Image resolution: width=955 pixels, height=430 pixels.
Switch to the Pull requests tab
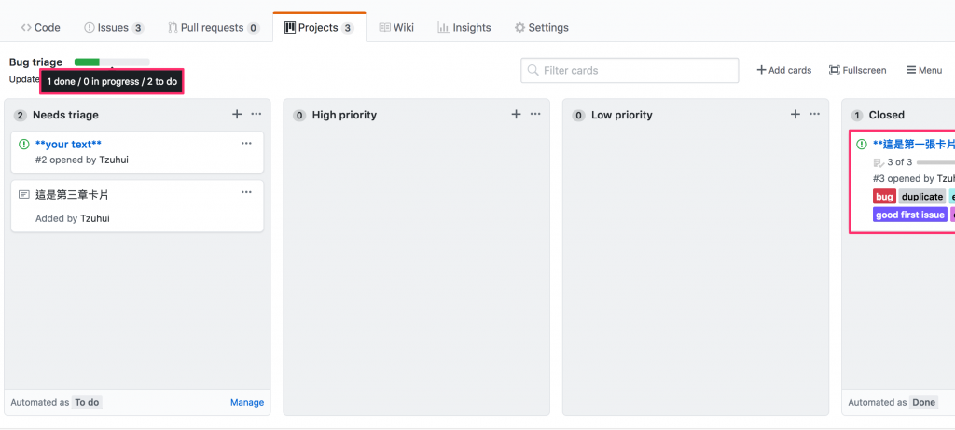[214, 28]
